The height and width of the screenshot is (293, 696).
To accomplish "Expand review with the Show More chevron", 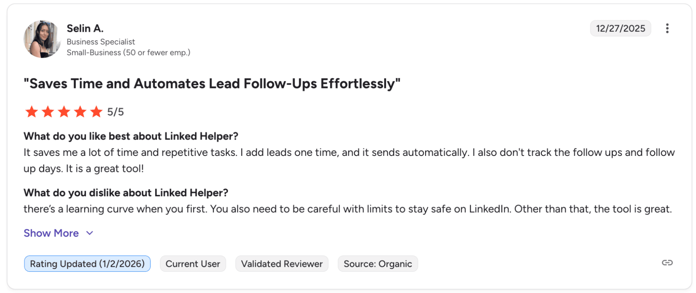I will 90,233.
